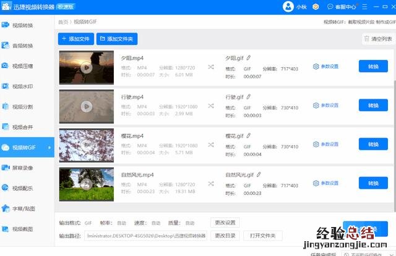Open the 视频转换 sidebar tool

tap(22, 25)
